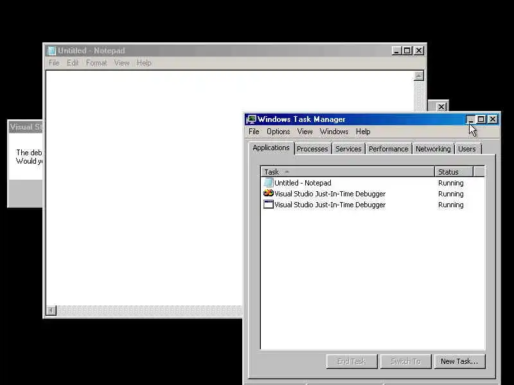
Task: Click Notepad vertical scrollbar up arrow
Action: click(419, 76)
